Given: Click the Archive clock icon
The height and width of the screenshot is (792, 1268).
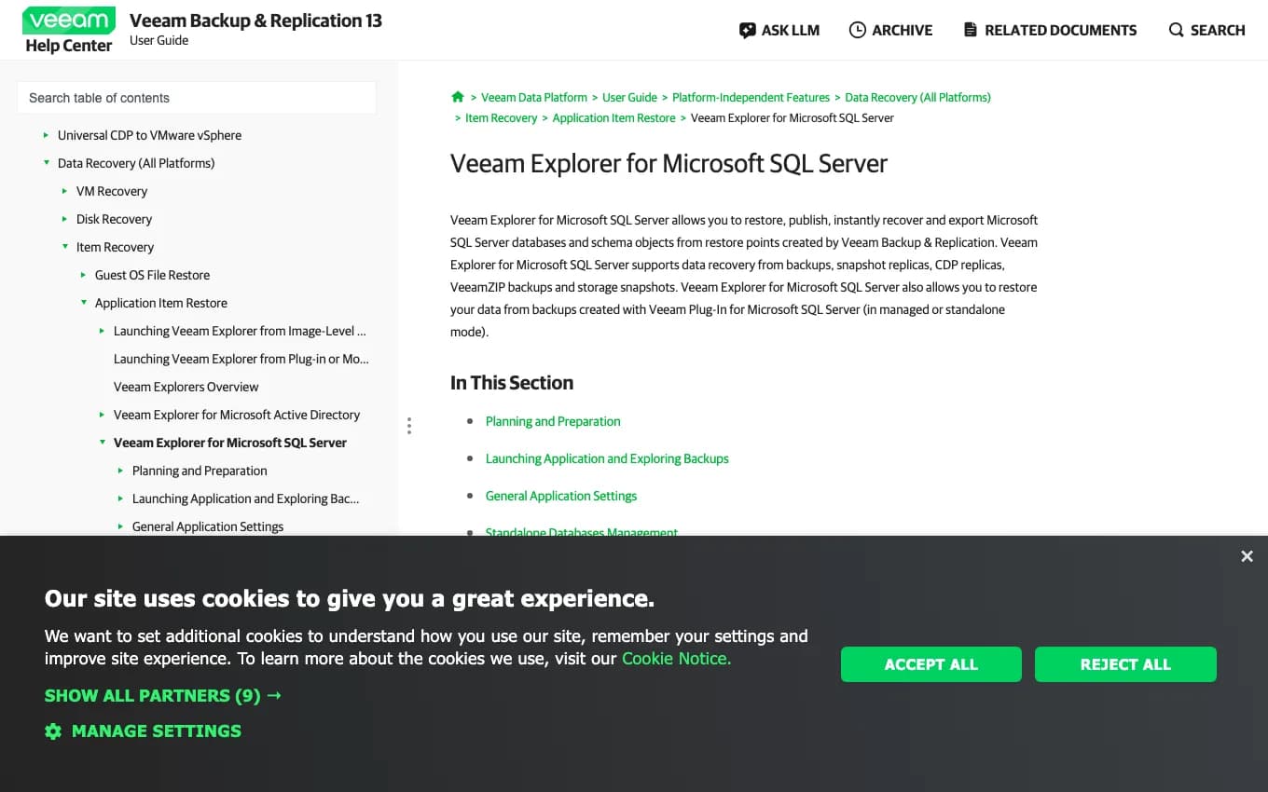Looking at the screenshot, I should 858,30.
